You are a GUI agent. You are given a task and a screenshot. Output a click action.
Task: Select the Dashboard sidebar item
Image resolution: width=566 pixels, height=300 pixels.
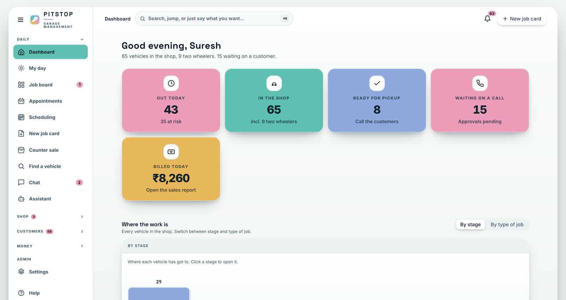click(x=51, y=52)
